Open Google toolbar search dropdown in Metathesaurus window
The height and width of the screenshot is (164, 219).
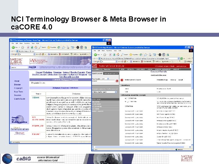(x=34, y=54)
